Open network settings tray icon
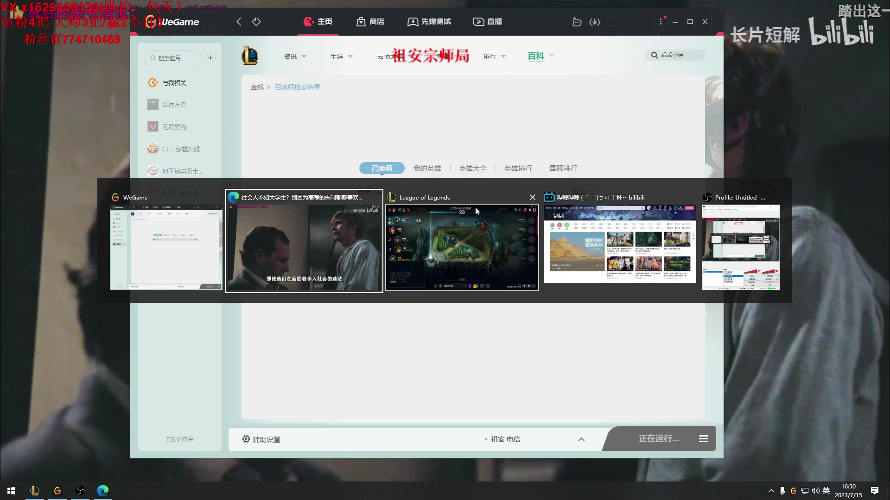This screenshot has width=890, height=500. tap(805, 491)
